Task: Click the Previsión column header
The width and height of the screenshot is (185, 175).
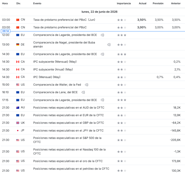Action: (x=158, y=3)
